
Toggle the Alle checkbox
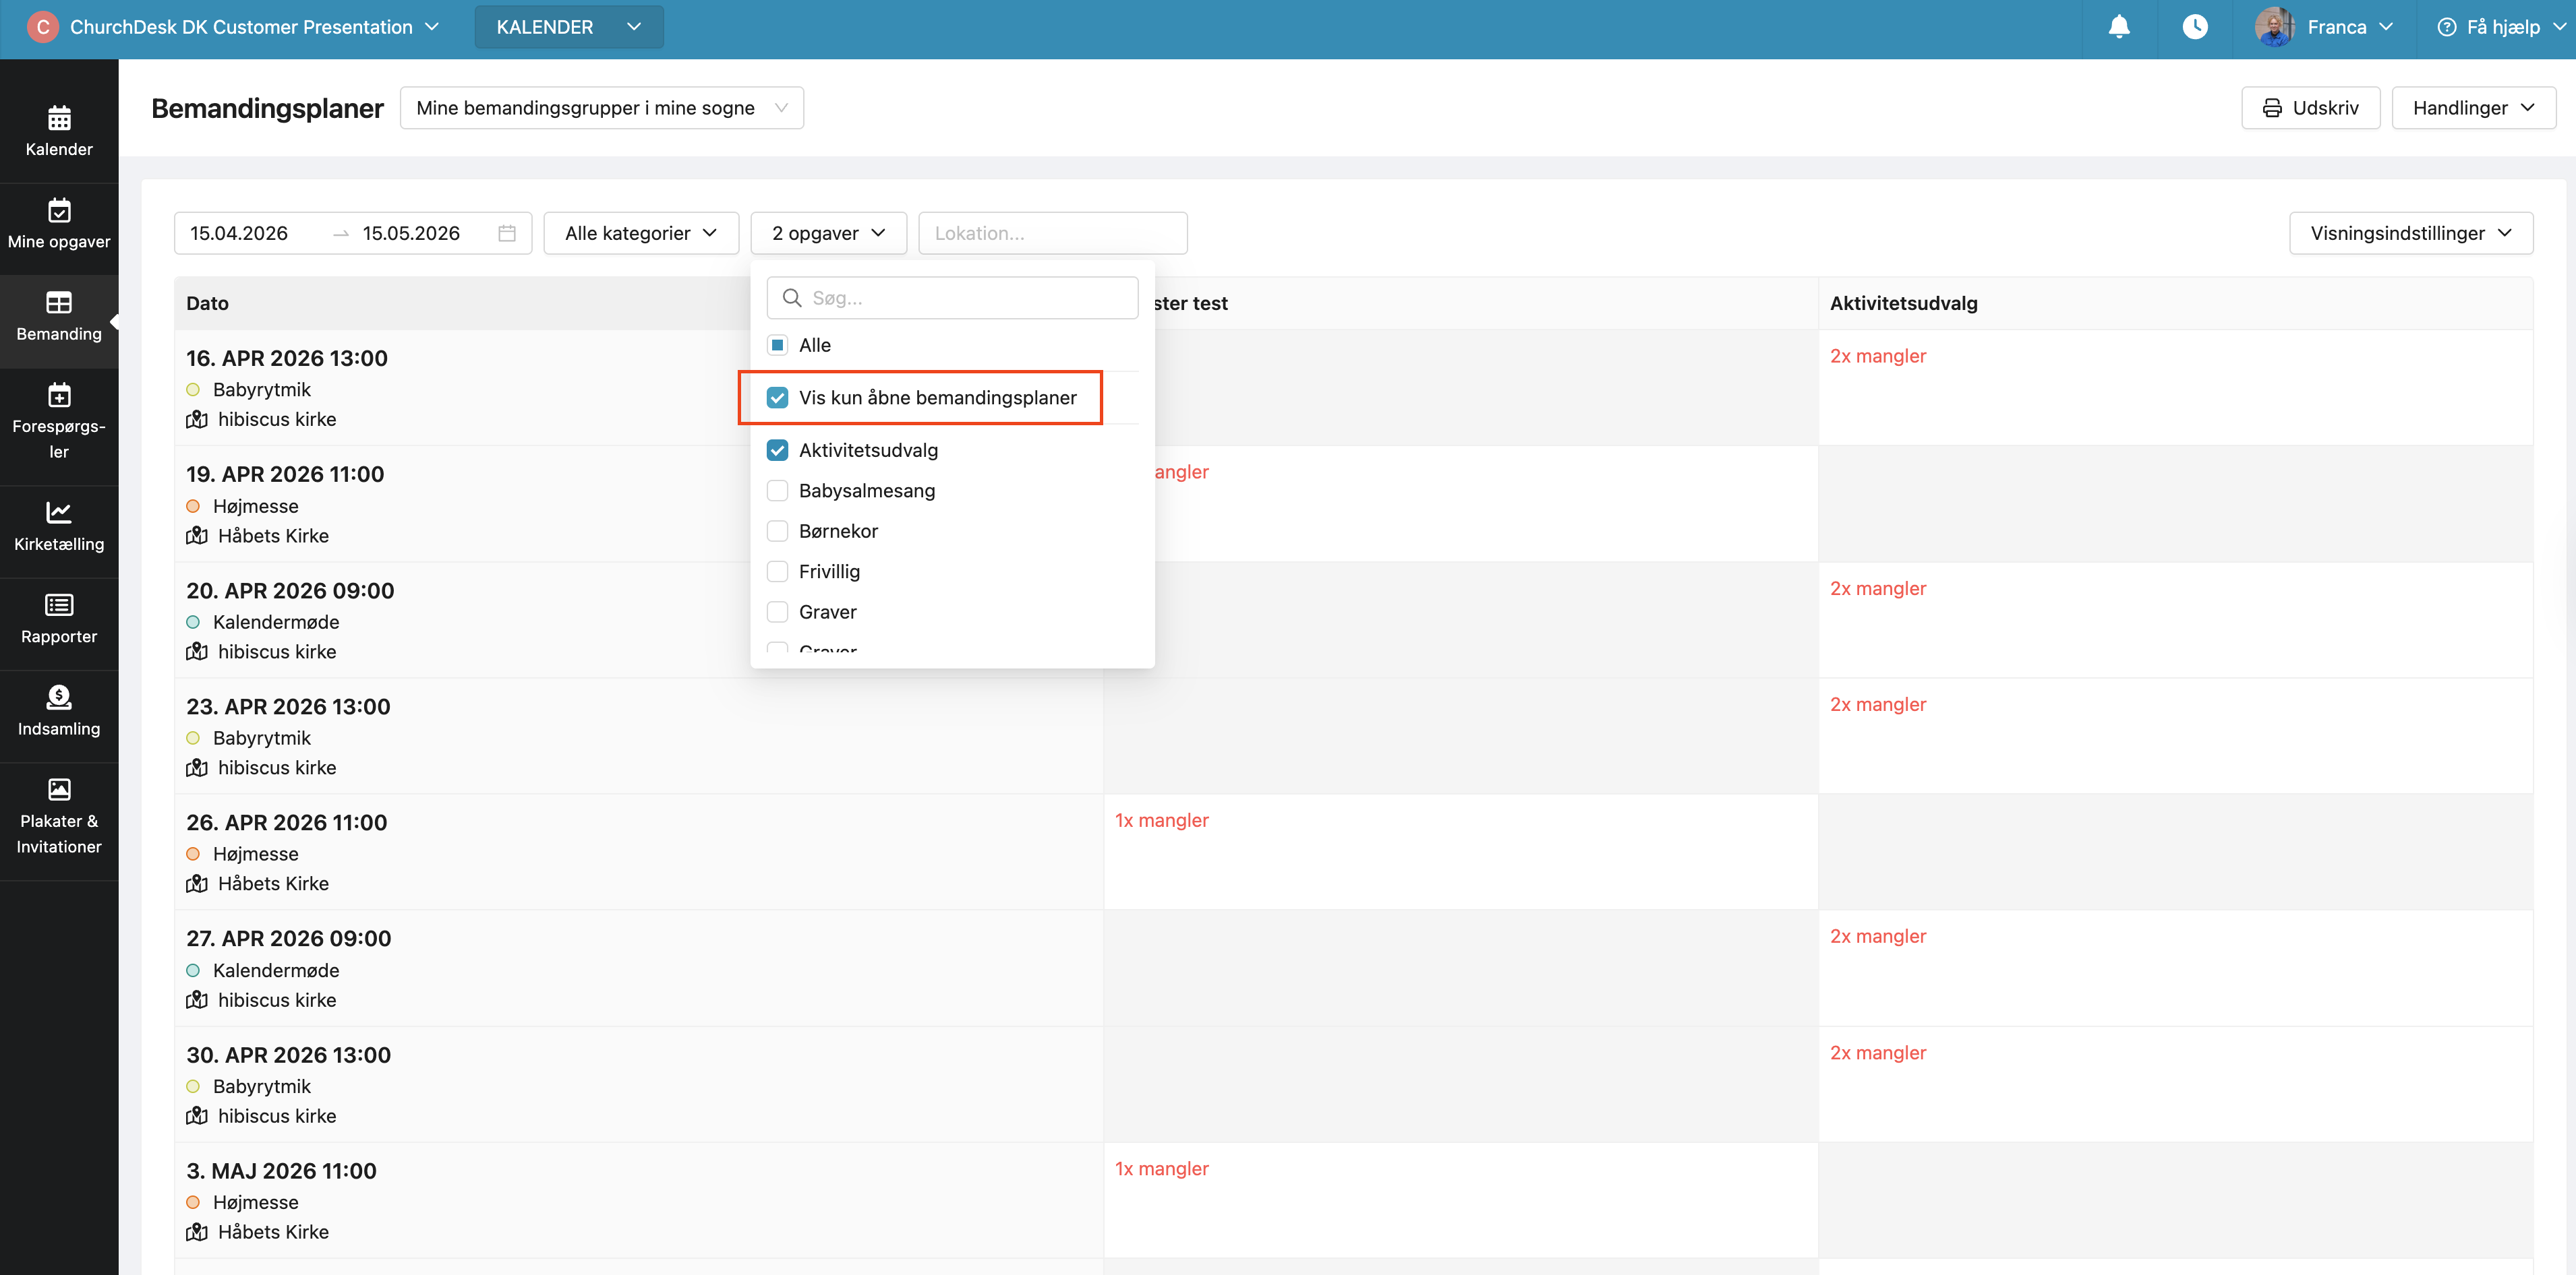(777, 345)
